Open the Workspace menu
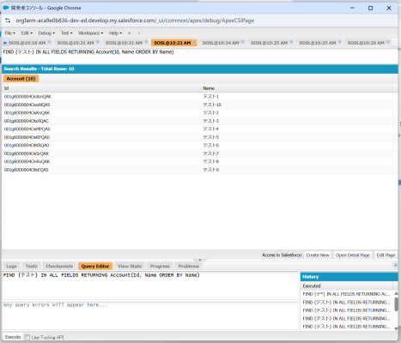This screenshot has height=343, width=401. (90, 33)
